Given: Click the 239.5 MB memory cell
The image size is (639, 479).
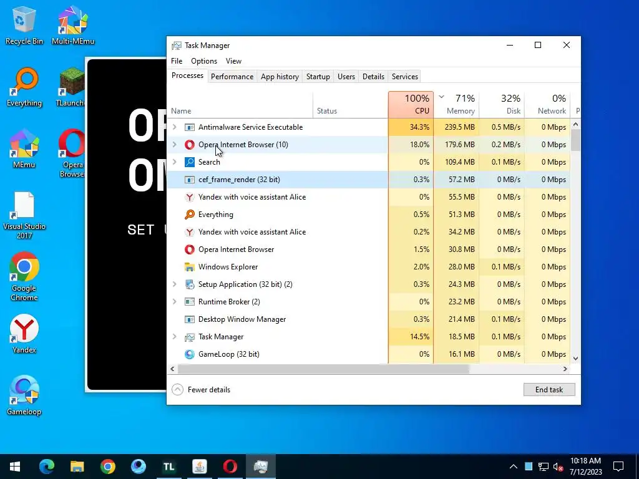Looking at the screenshot, I should (x=456, y=127).
